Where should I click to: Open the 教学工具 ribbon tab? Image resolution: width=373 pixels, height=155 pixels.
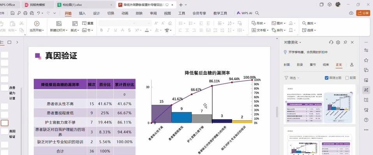(220, 13)
